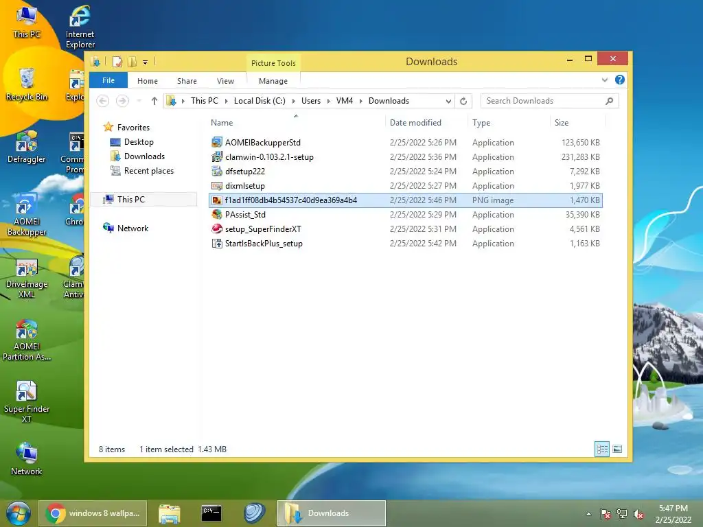Screen dimensions: 703x527
Task: Sort by Name column header
Action: tap(222, 122)
